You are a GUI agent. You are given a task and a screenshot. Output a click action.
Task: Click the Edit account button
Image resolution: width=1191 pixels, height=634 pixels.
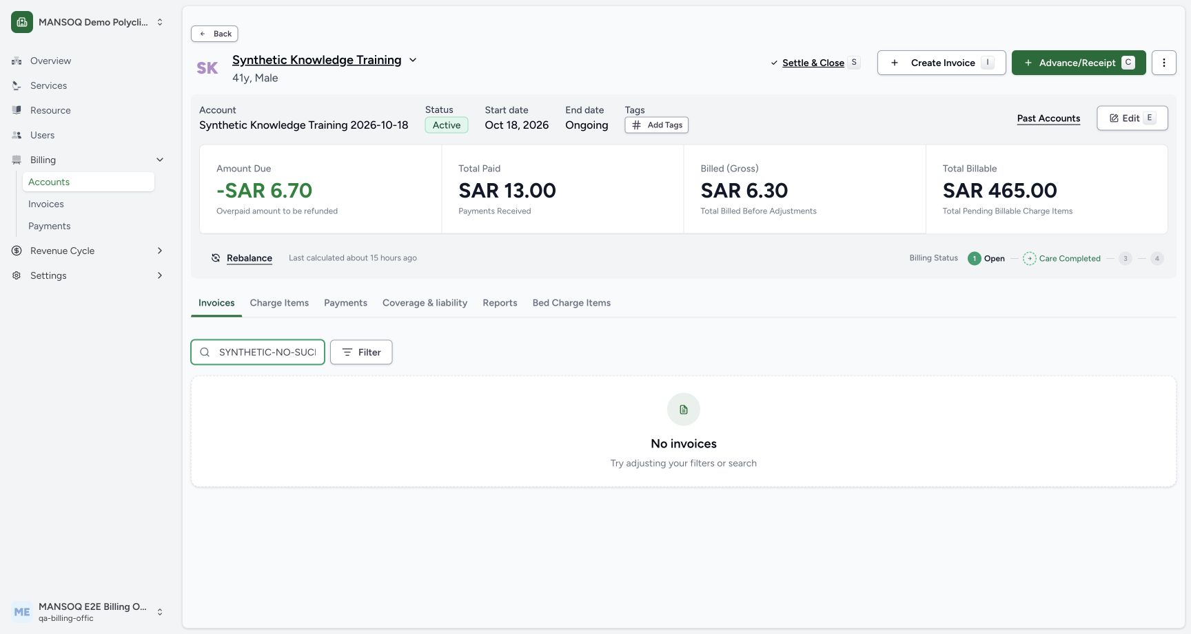coord(1132,118)
